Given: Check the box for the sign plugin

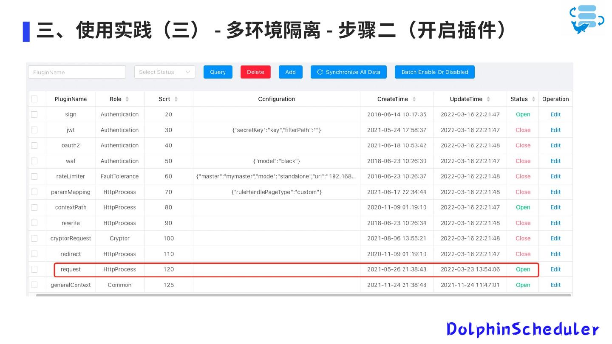Looking at the screenshot, I should coord(34,115).
